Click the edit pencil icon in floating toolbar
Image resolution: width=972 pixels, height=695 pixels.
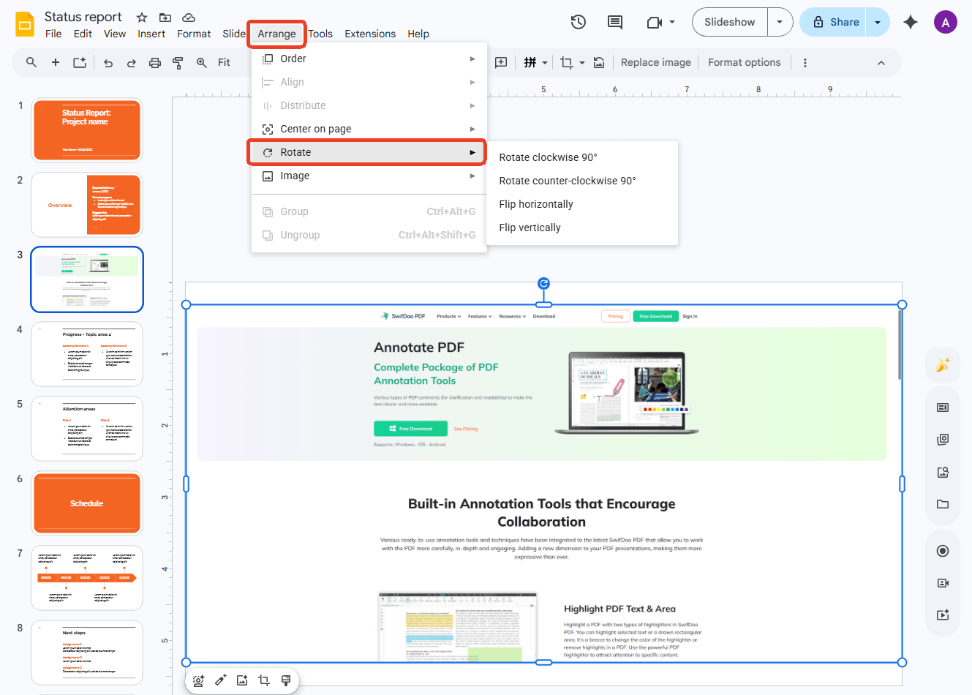(220, 680)
